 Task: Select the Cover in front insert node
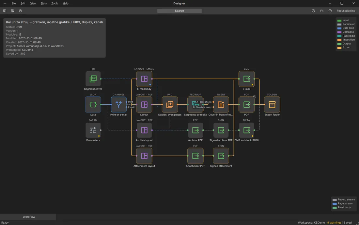pos(221,105)
